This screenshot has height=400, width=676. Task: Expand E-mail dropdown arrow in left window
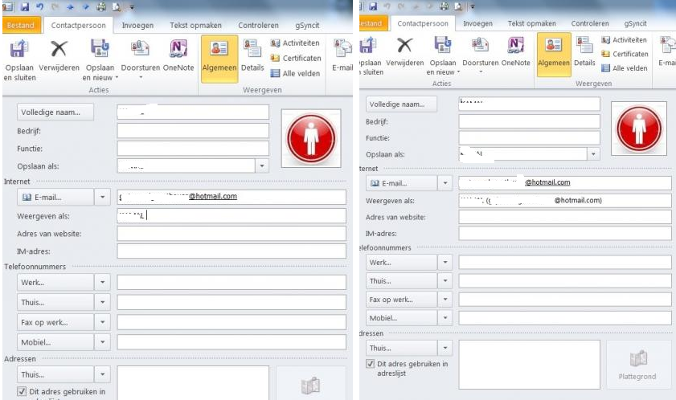102,197
